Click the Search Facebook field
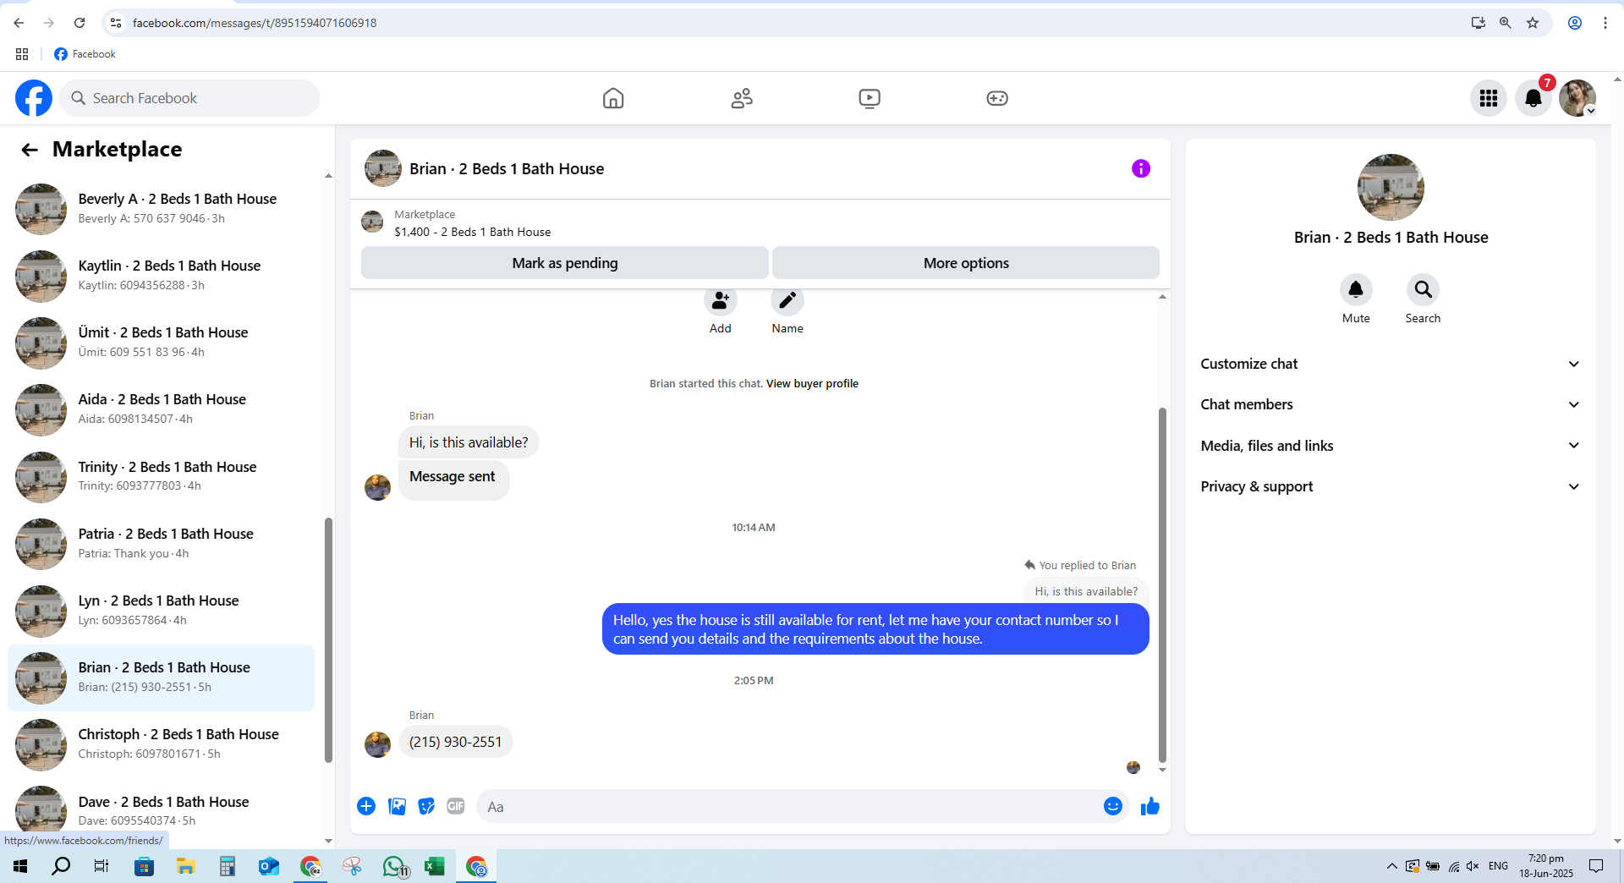Image resolution: width=1624 pixels, height=883 pixels. [189, 98]
